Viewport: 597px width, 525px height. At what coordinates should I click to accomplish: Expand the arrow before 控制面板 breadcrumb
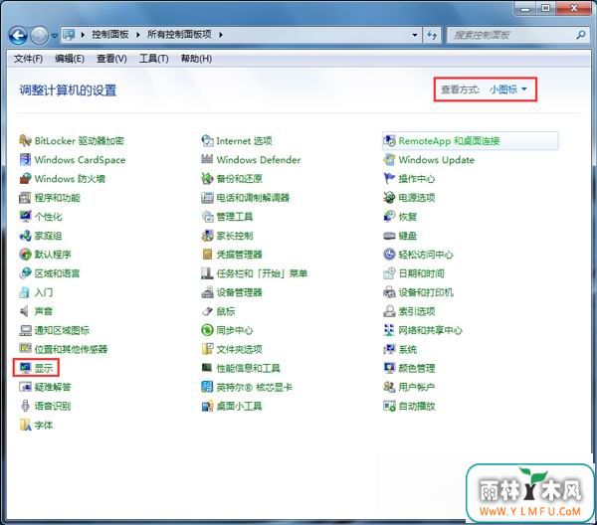point(83,35)
